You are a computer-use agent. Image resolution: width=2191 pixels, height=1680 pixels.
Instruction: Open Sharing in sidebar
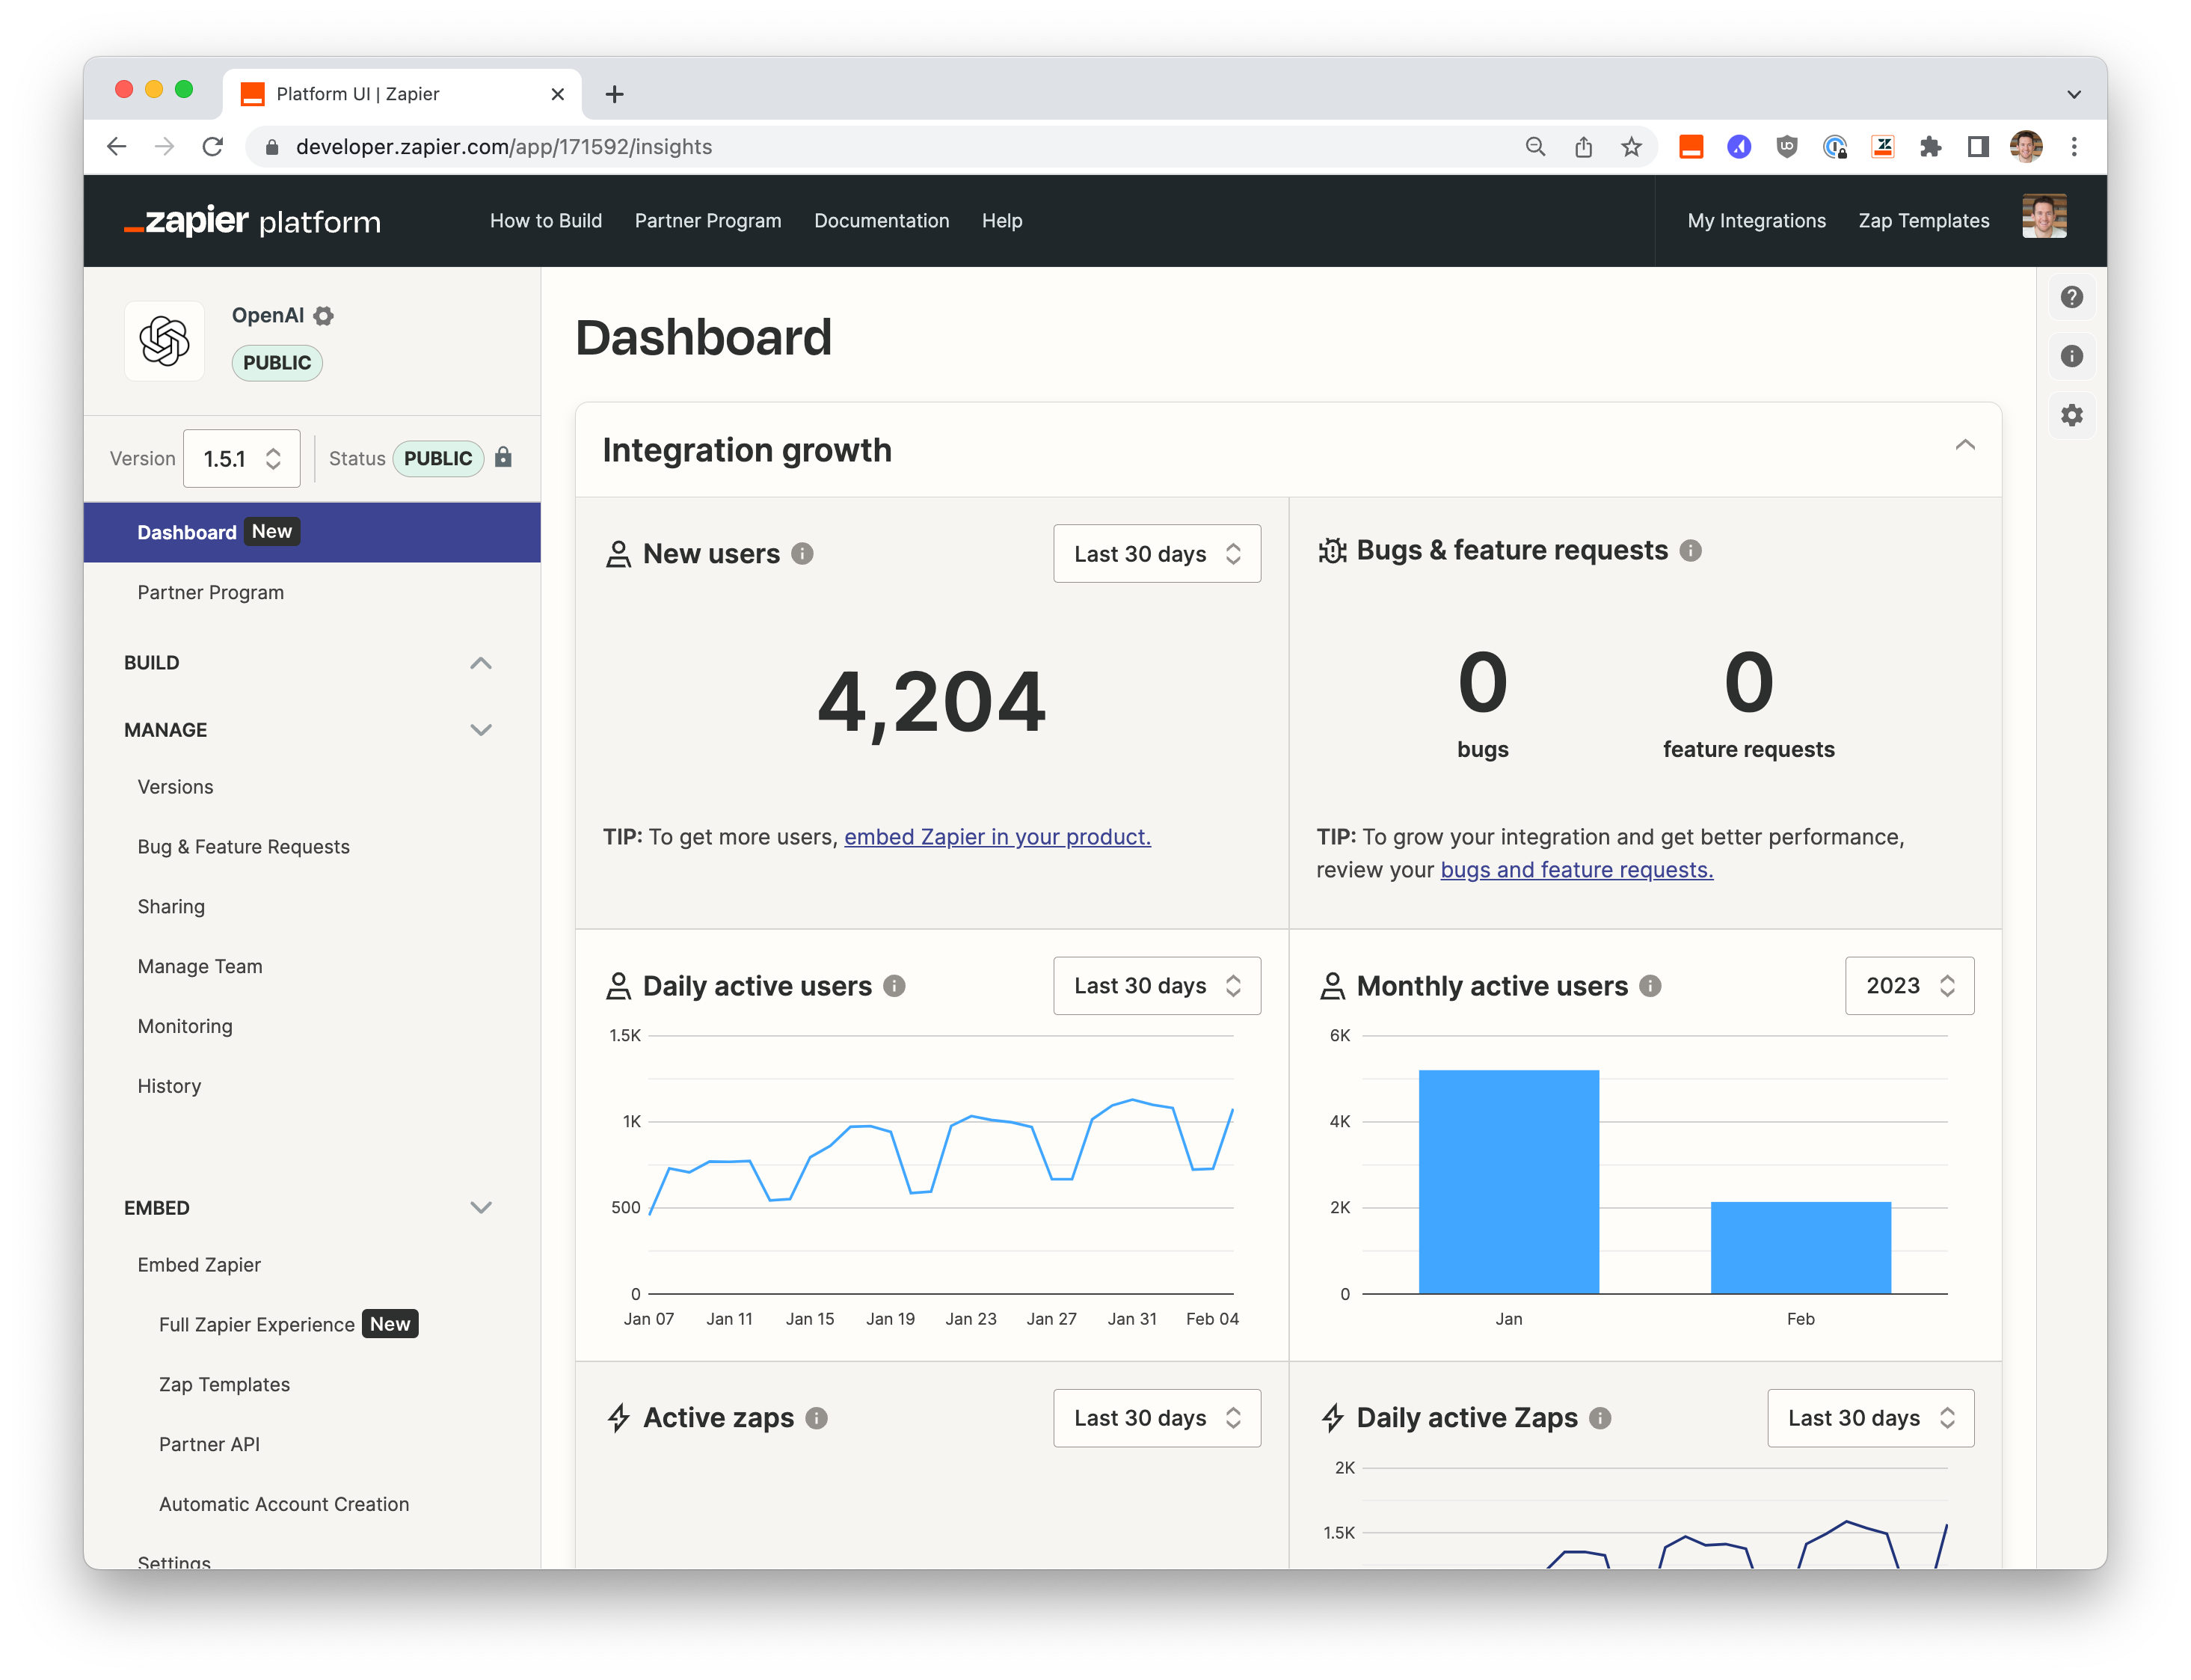pyautogui.click(x=171, y=907)
